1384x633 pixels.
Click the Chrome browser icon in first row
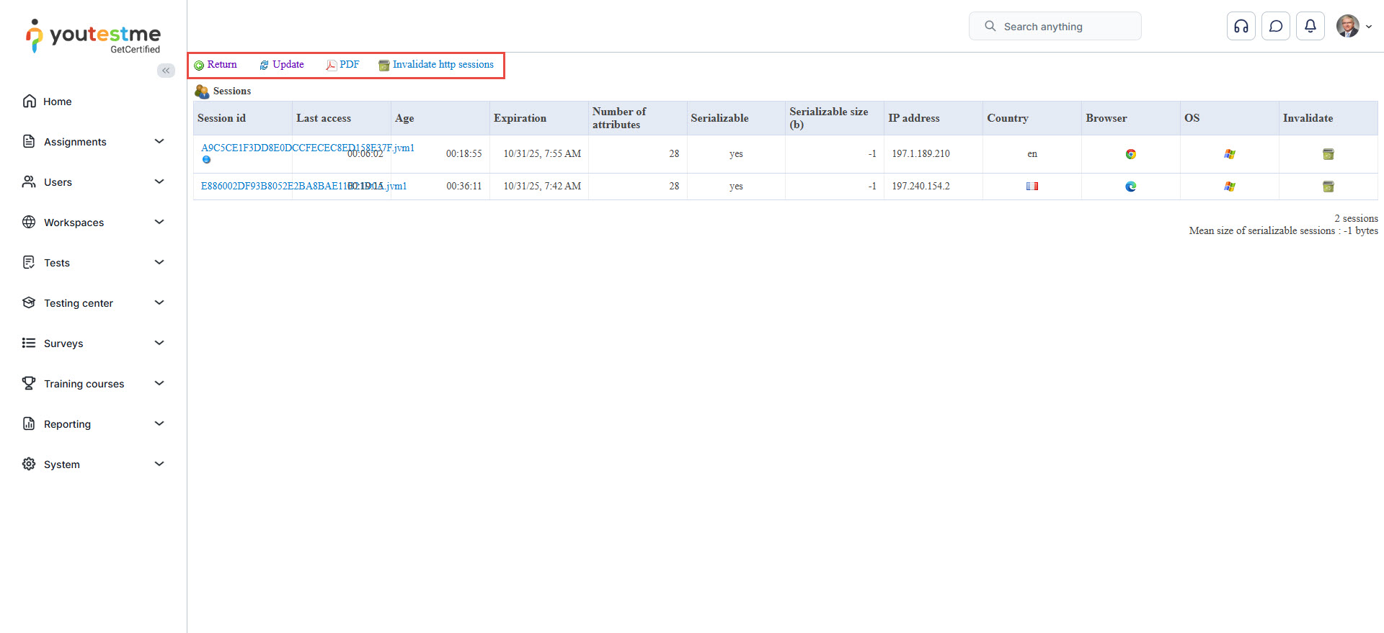point(1130,154)
